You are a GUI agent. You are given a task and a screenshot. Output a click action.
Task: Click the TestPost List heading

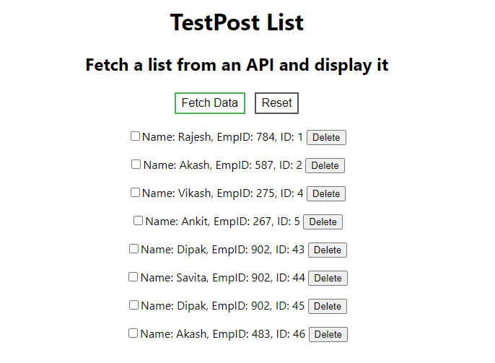237,22
